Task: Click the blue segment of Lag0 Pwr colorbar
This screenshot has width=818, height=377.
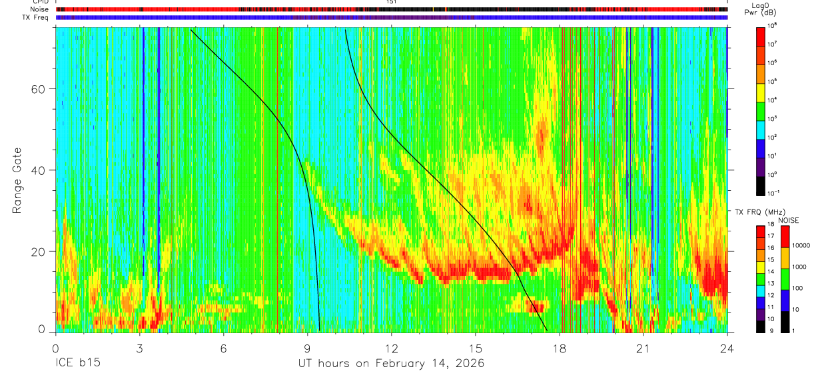Action: point(761,148)
